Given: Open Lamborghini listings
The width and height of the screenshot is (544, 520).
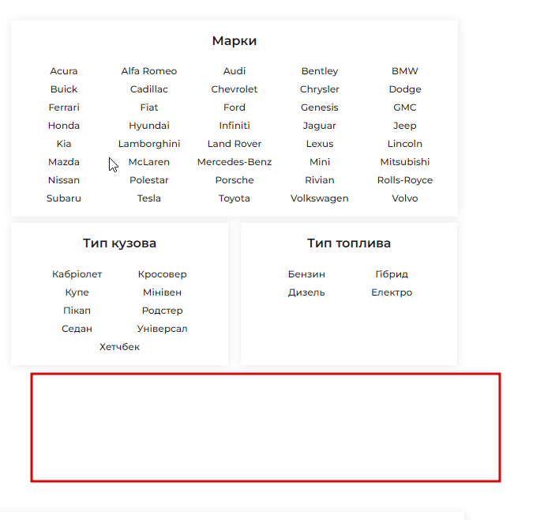Looking at the screenshot, I should 149,144.
